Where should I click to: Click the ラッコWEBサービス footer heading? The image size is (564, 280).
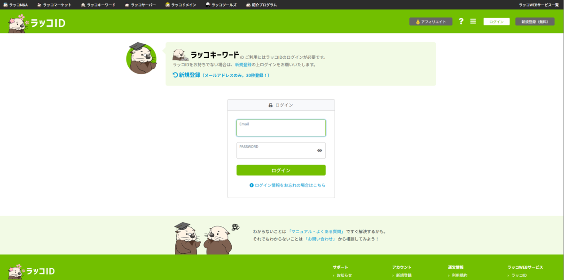pyautogui.click(x=525, y=267)
